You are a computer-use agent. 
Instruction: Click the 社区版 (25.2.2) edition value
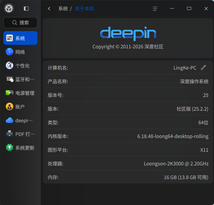tap(192, 109)
